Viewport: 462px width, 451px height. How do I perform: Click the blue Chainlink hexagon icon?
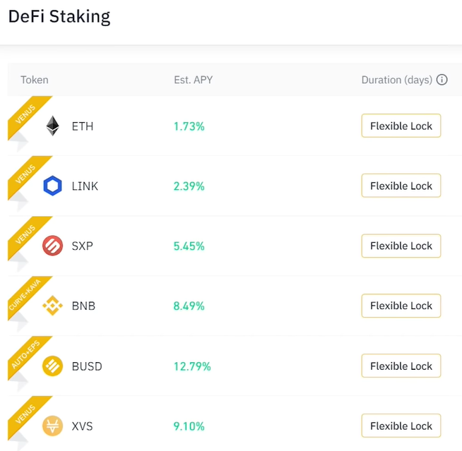point(52,186)
